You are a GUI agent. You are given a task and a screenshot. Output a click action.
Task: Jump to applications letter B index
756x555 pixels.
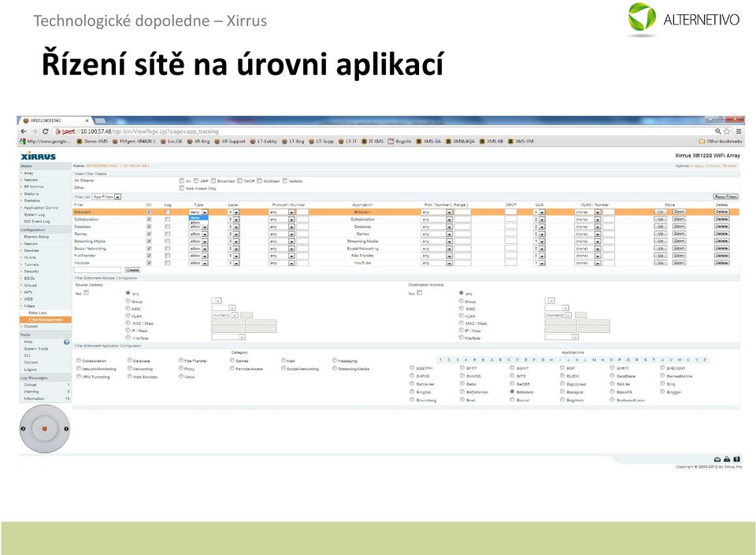point(500,360)
